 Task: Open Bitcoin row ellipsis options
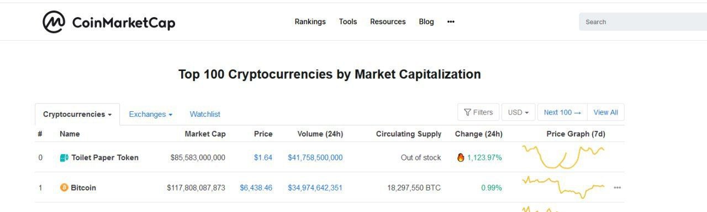point(617,188)
